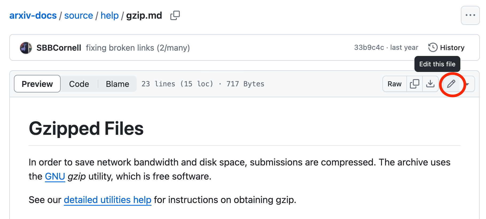Copy the file path using the copy icon
The height and width of the screenshot is (219, 486).
click(x=175, y=15)
